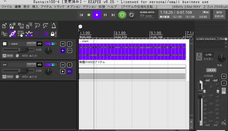Click stem track record-arm icon labelled a
This screenshot has height=131, width=228.
coord(4,44)
